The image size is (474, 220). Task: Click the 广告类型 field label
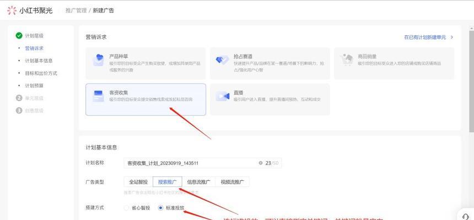pos(95,182)
